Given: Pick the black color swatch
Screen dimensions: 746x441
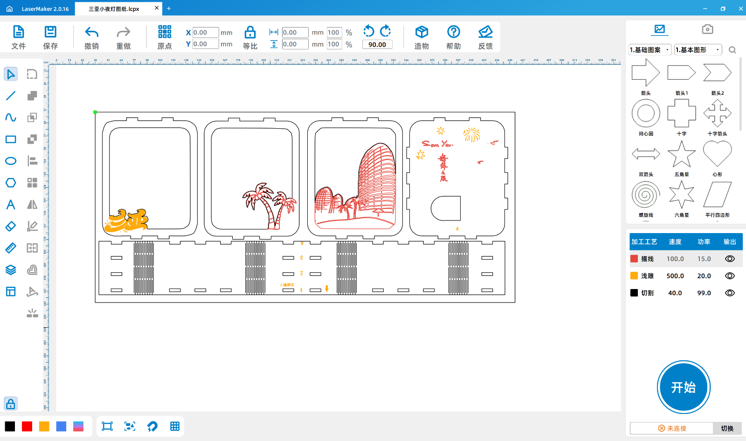Looking at the screenshot, I should (x=10, y=426).
